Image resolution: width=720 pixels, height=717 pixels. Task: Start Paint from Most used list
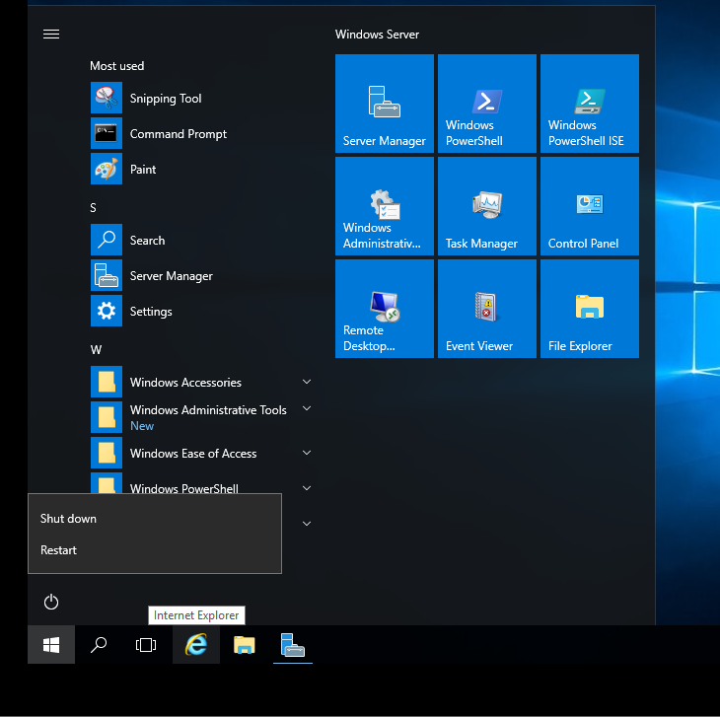[x=201, y=169]
